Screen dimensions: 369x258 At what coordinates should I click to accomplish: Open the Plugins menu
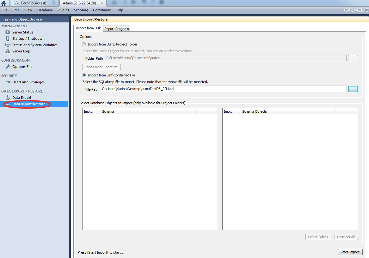pos(63,10)
